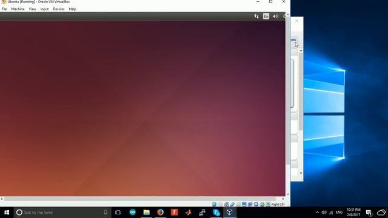Image resolution: width=388 pixels, height=218 pixels.
Task: Click the USB devices status icon
Action: tap(232, 204)
